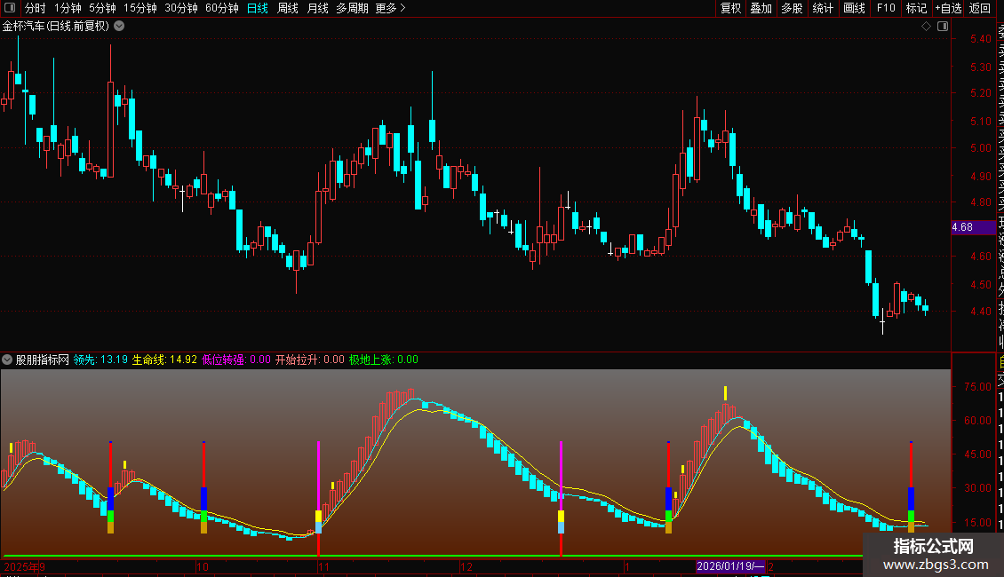Click the 75.00 indicator axis label

point(977,386)
